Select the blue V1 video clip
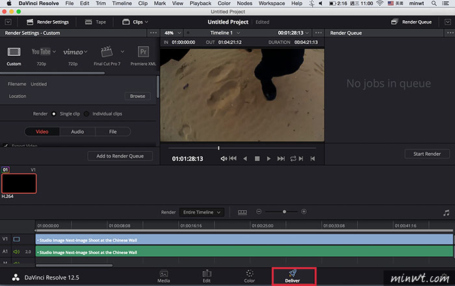The width and height of the screenshot is (455, 286). pos(244,240)
